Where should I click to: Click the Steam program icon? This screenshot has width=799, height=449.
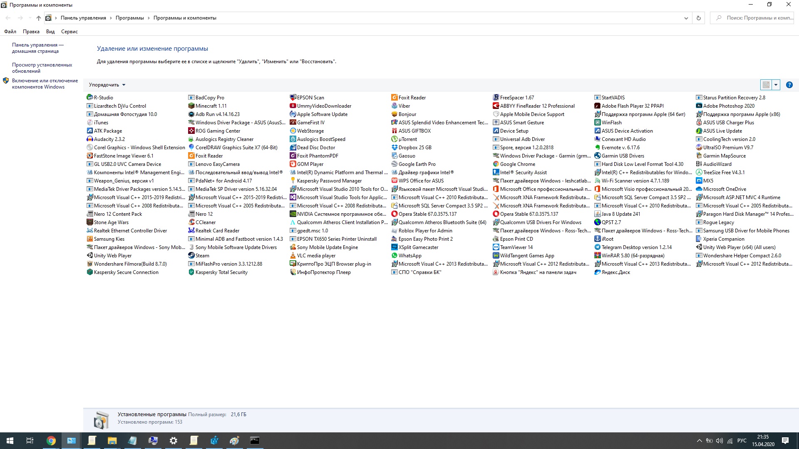191,256
